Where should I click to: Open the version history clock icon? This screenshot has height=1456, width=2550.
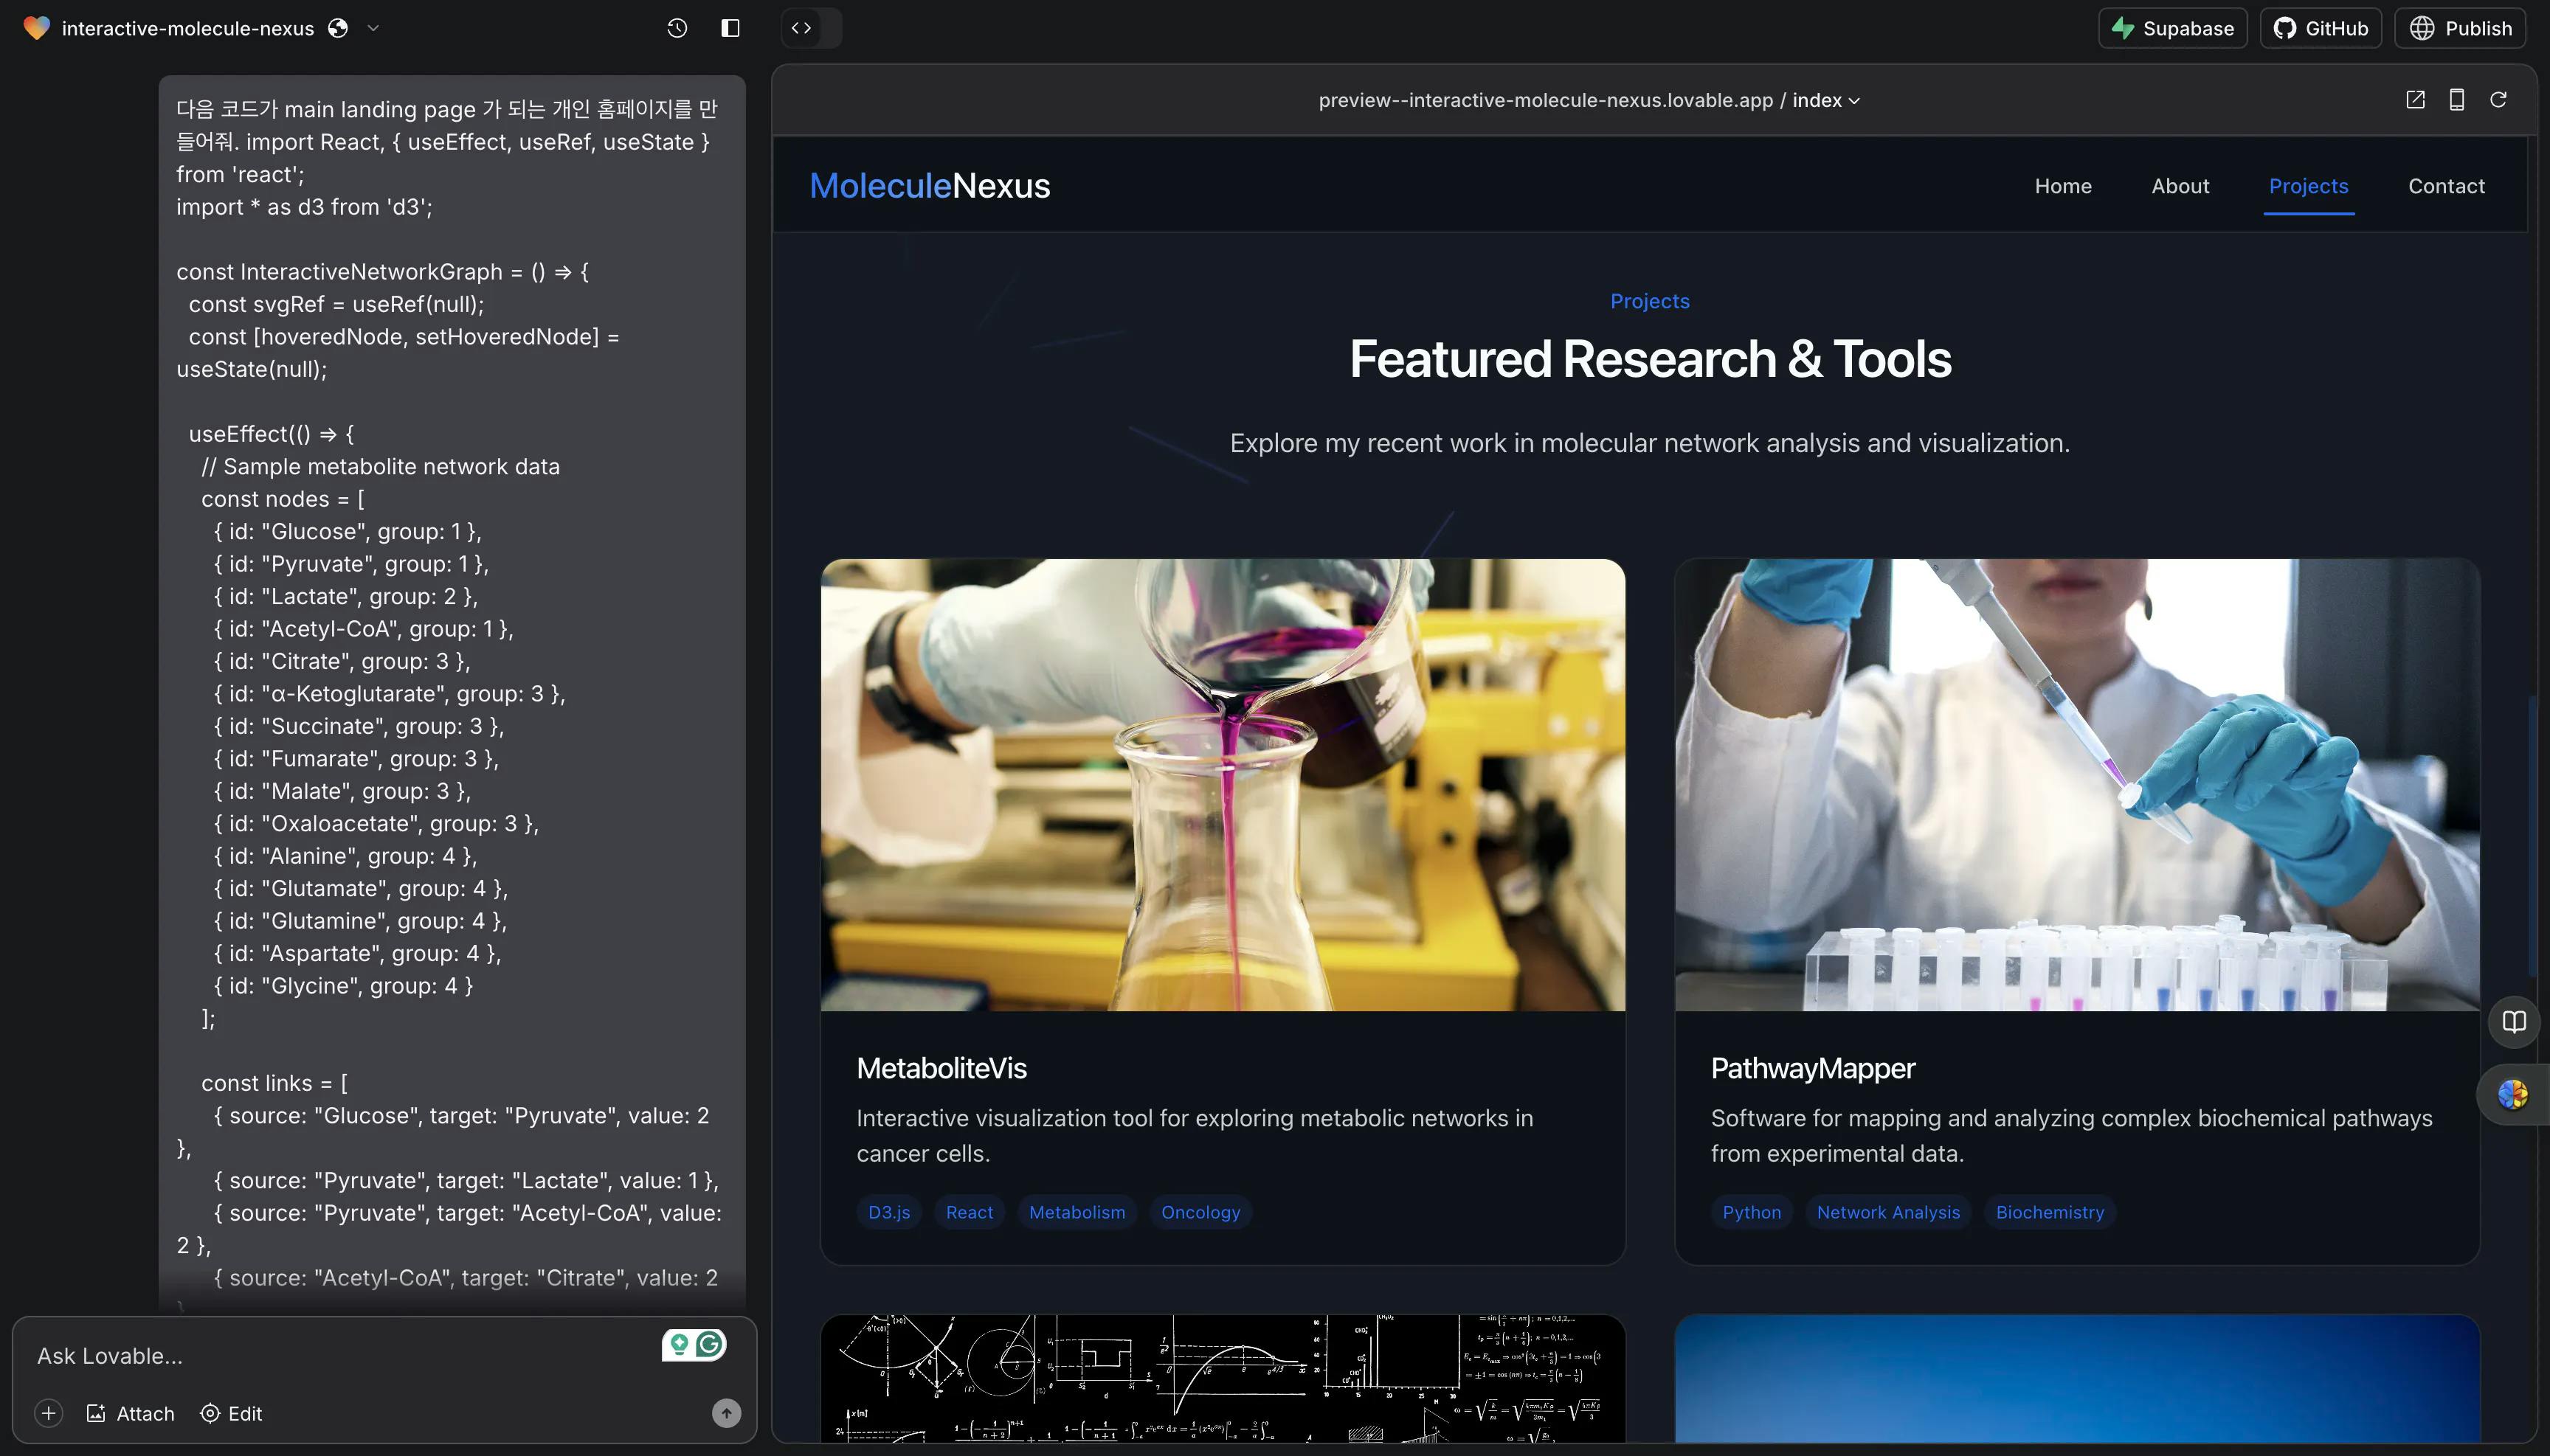[677, 28]
